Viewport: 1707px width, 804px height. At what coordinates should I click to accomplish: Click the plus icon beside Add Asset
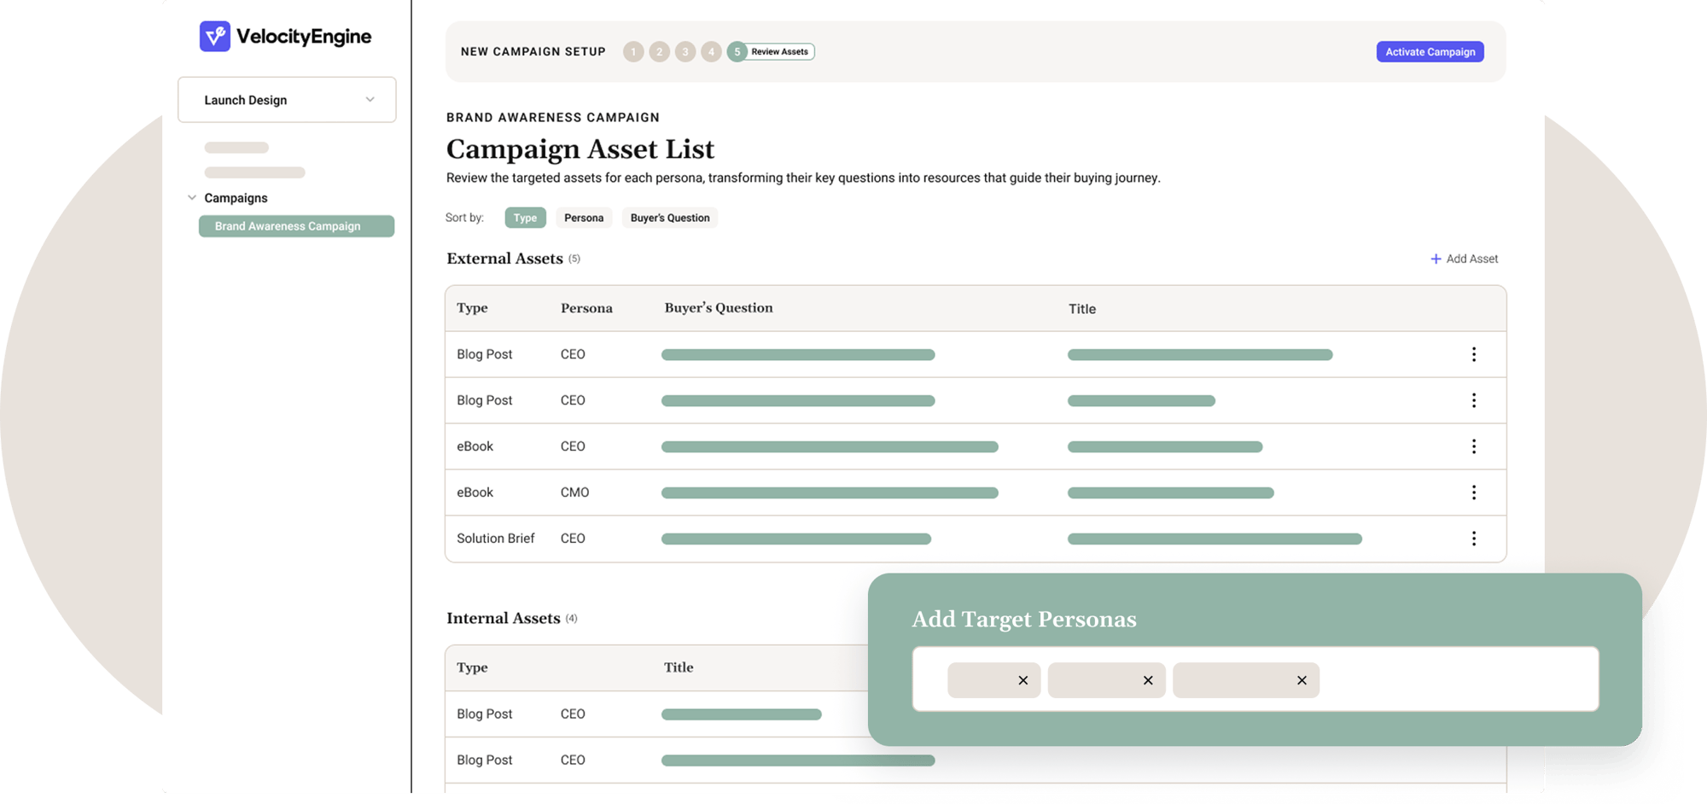pos(1435,259)
